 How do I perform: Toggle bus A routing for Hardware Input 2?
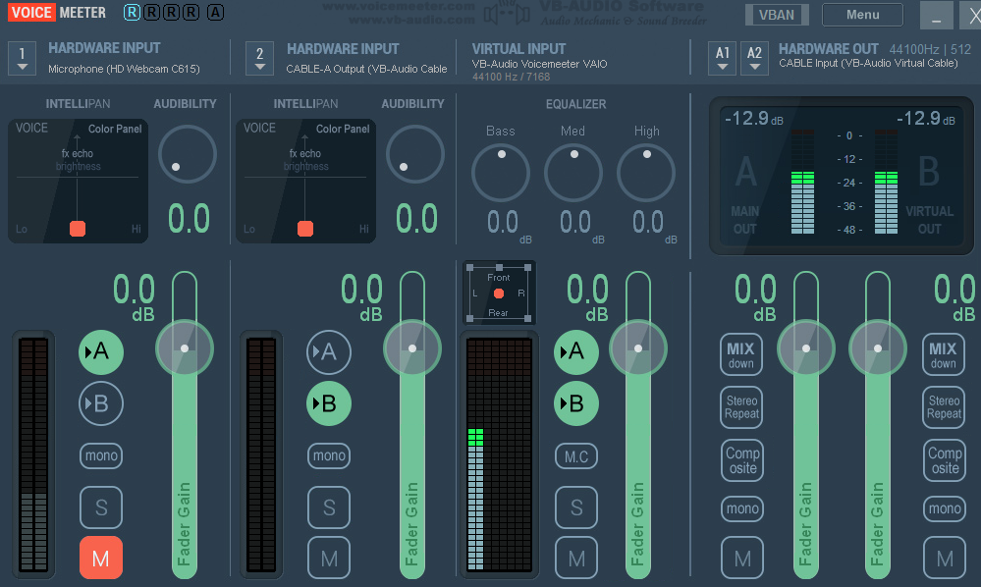(x=328, y=352)
